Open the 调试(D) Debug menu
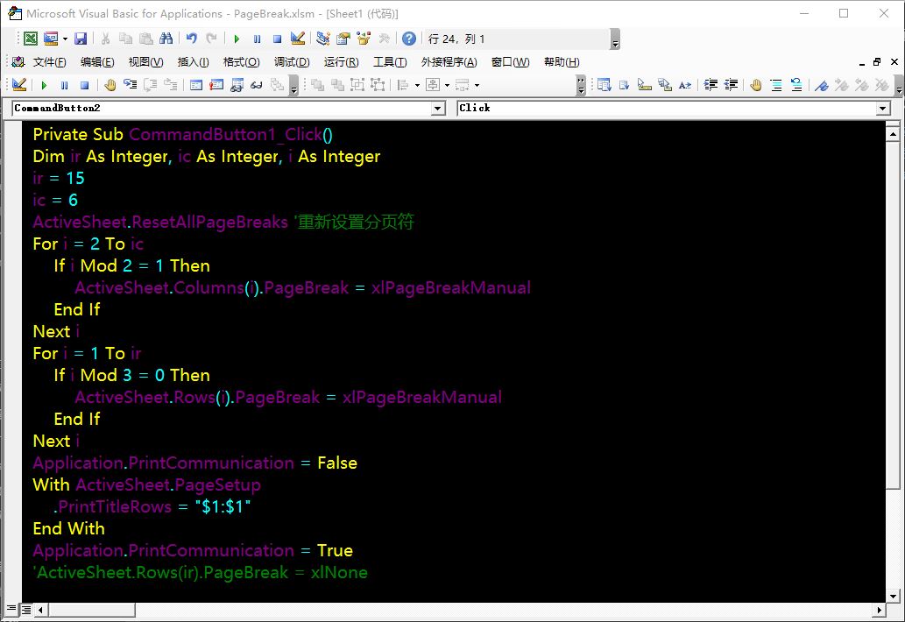The image size is (905, 622). point(292,62)
